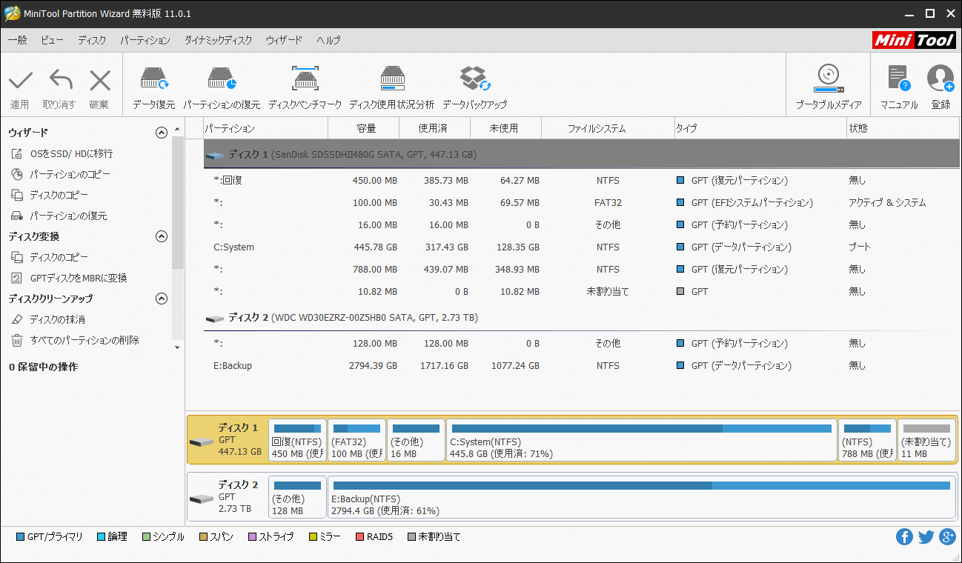Select the ディスク 2 WDC header row

(581, 318)
